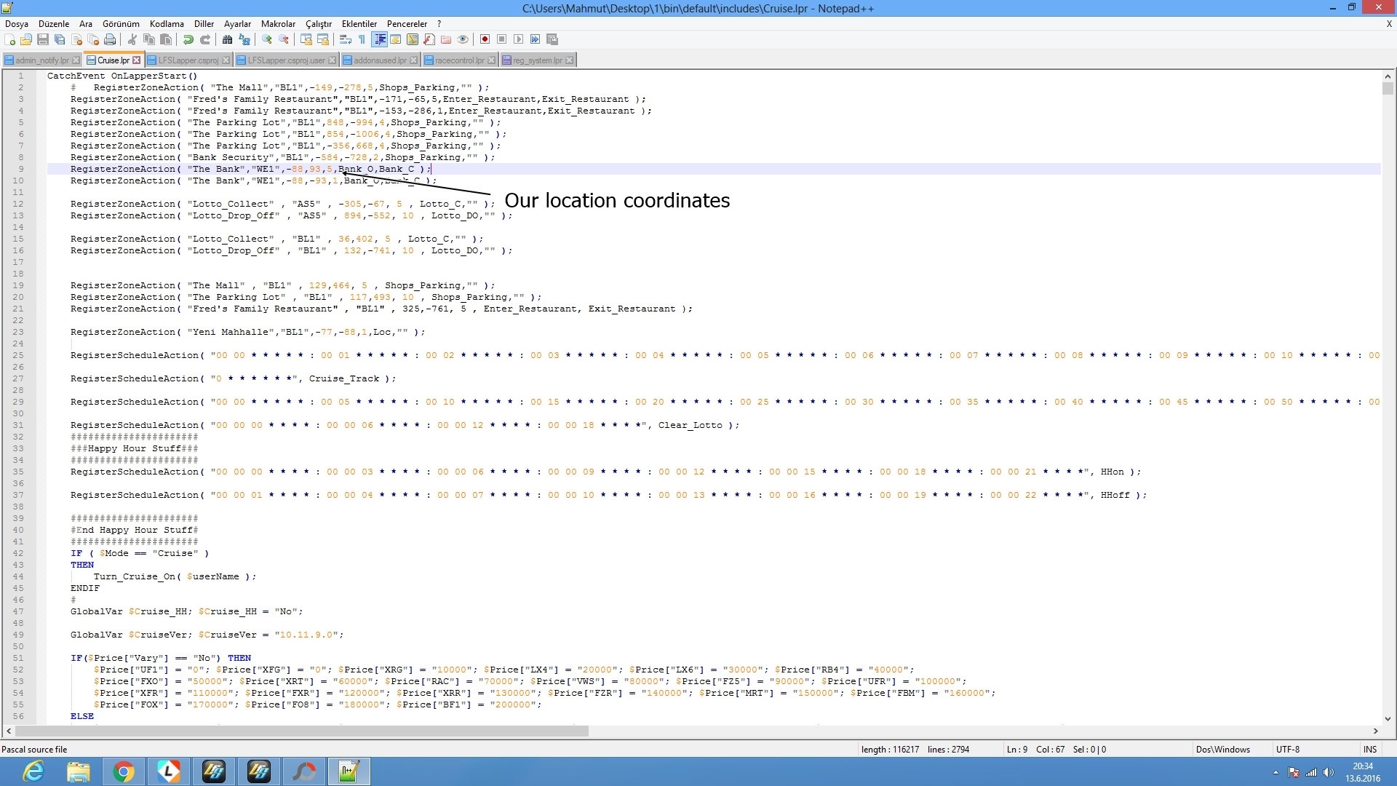The height and width of the screenshot is (786, 1397).
Task: Open user defined language dialog icon
Action: click(396, 39)
